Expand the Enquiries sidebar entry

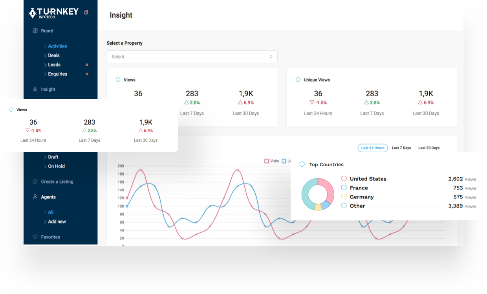57,74
